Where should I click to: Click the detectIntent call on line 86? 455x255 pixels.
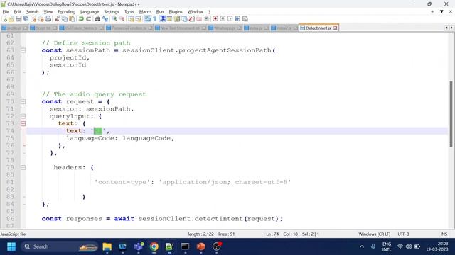point(218,219)
